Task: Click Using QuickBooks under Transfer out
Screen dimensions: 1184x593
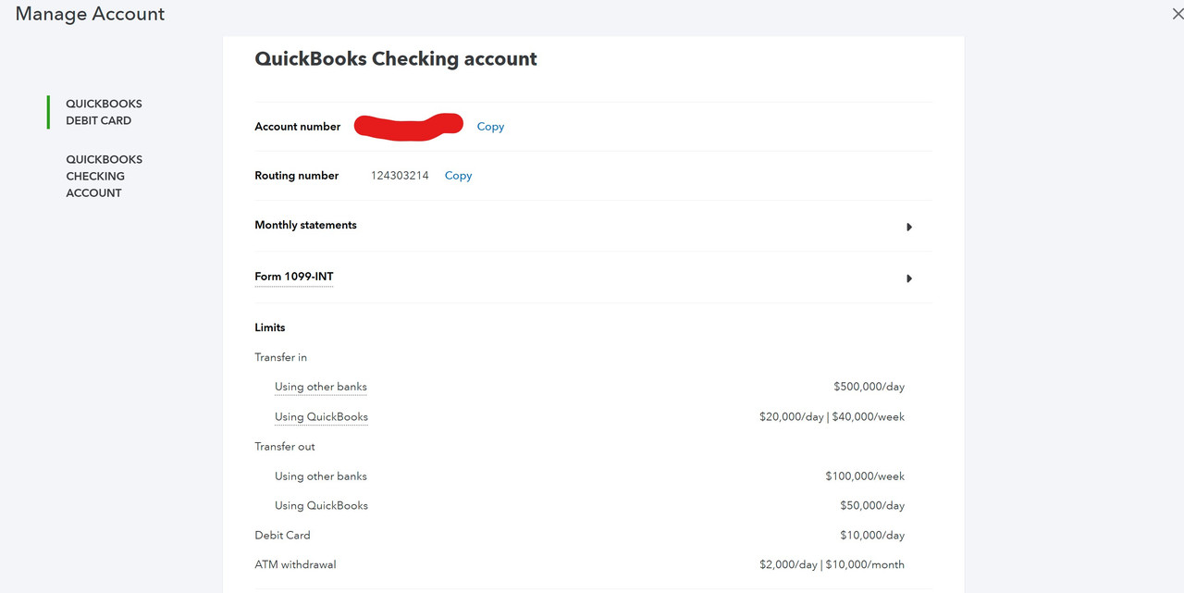Action: [321, 506]
